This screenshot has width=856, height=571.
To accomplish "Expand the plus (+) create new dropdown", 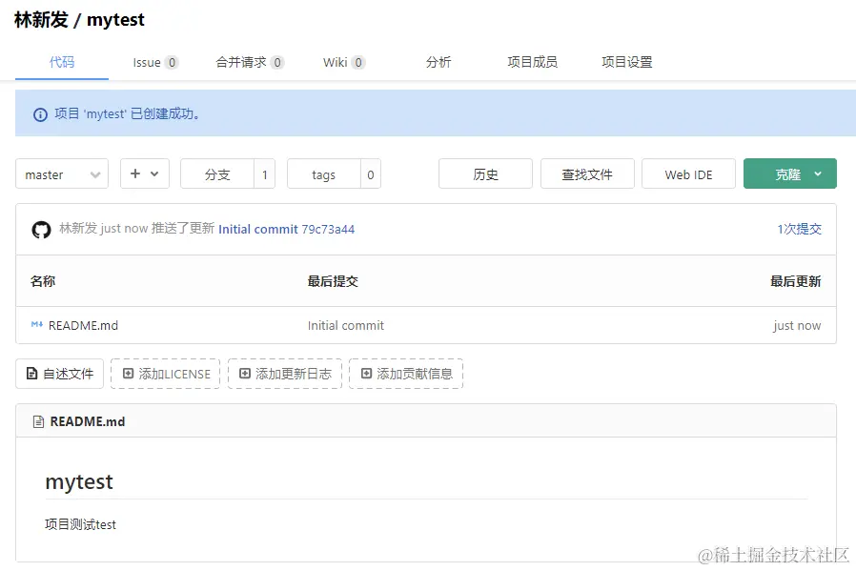I will 144,173.
